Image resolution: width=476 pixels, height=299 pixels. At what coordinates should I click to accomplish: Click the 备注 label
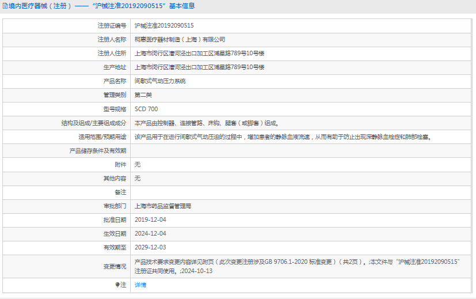[x=120, y=192]
